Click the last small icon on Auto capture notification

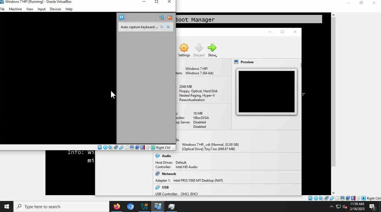pos(168,27)
